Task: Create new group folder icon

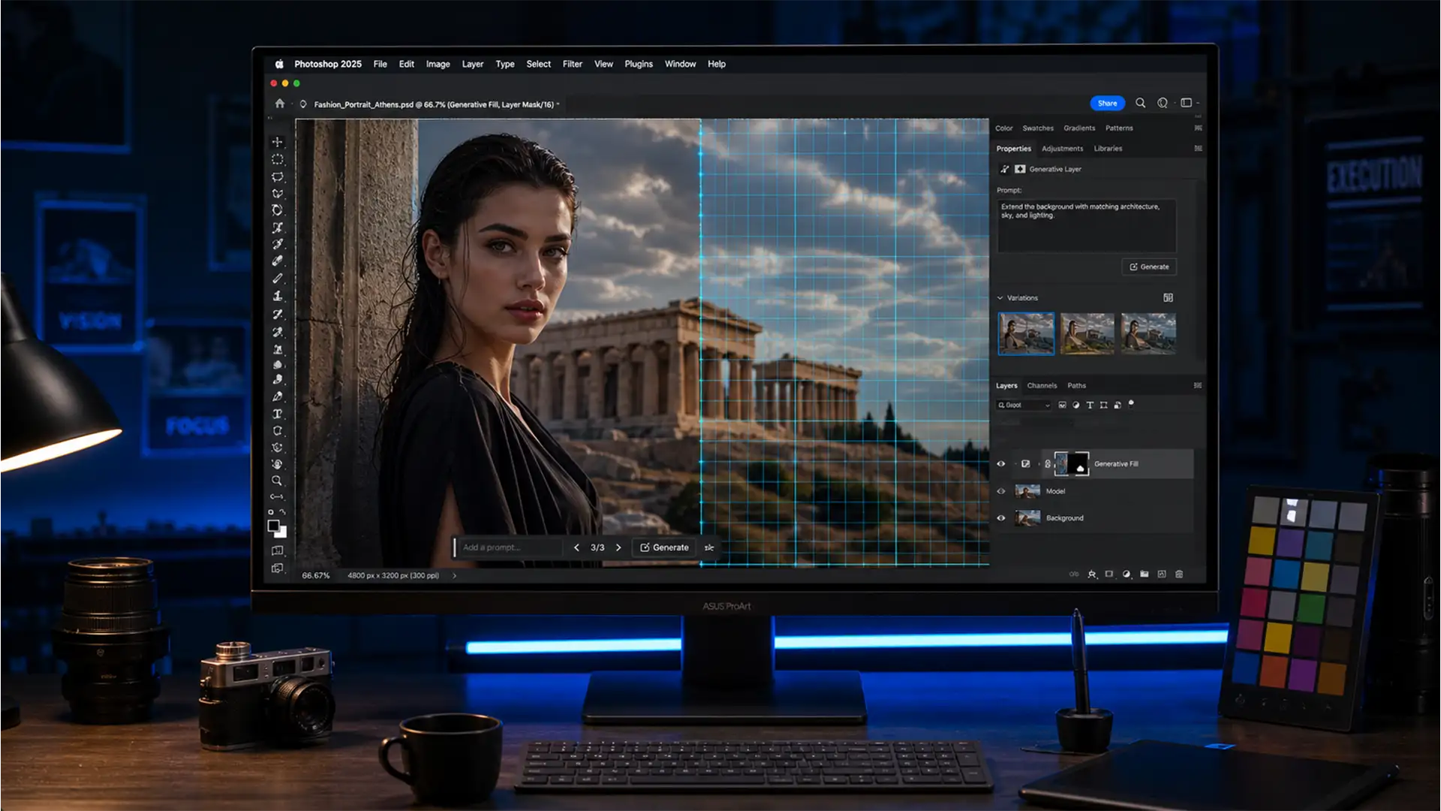Action: 1145,574
